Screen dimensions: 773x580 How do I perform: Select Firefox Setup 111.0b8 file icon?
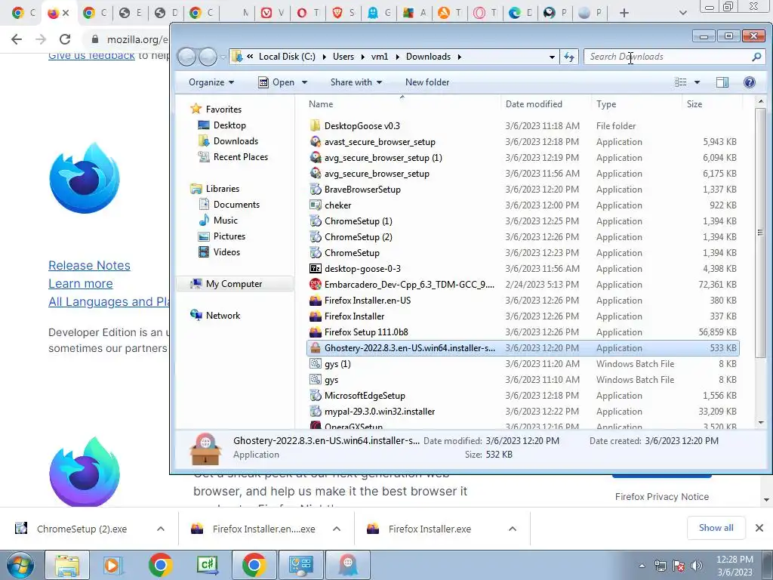pyautogui.click(x=316, y=332)
